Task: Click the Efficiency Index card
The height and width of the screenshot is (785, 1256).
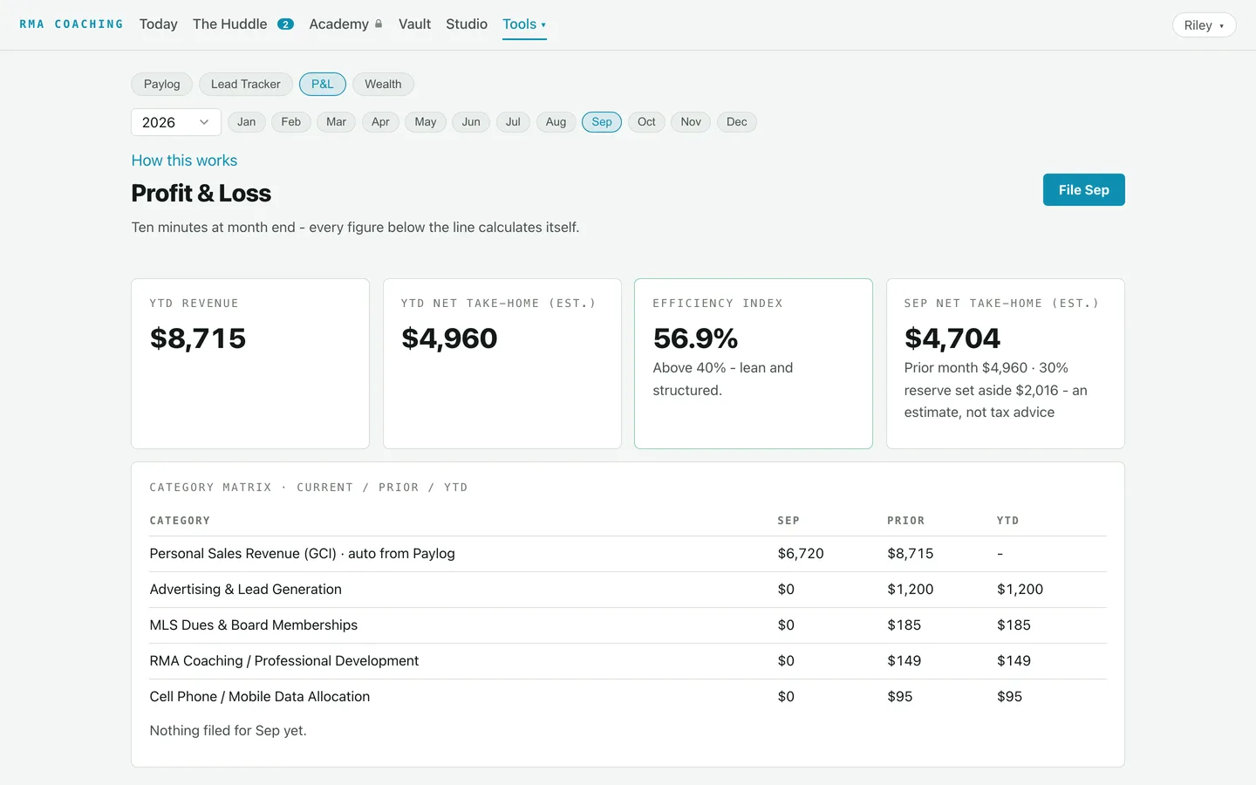Action: 754,364
